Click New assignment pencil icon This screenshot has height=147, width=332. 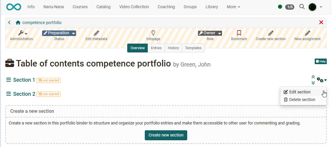(x=307, y=33)
